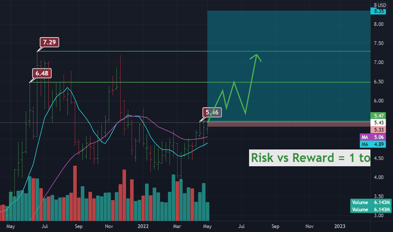Click the Mar time axis label
This screenshot has width=393, height=232.
[x=177, y=226]
